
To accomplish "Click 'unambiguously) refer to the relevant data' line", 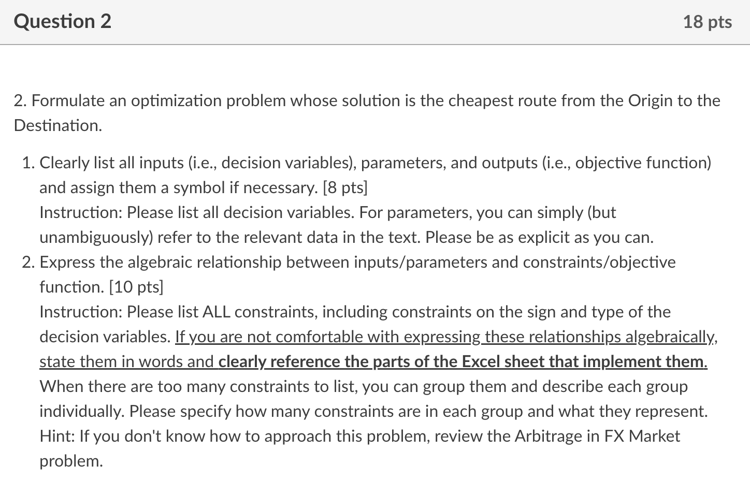I will 347,237.
